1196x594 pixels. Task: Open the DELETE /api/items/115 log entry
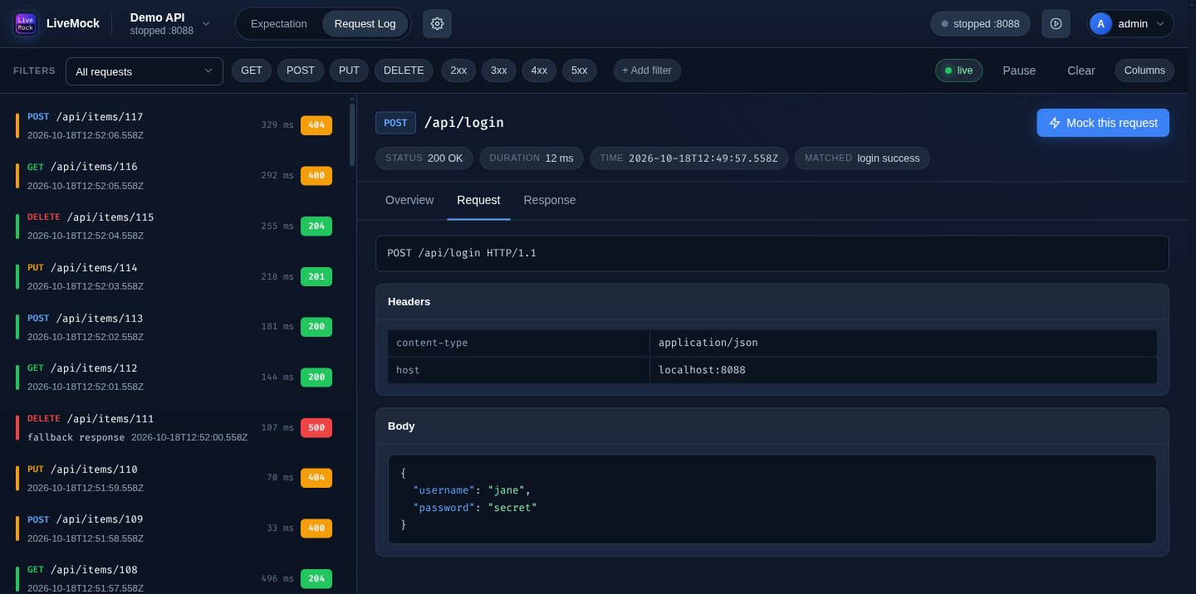click(174, 226)
